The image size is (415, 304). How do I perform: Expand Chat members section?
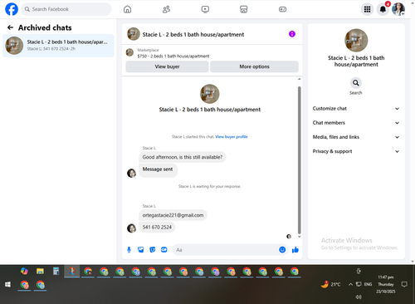pos(356,123)
